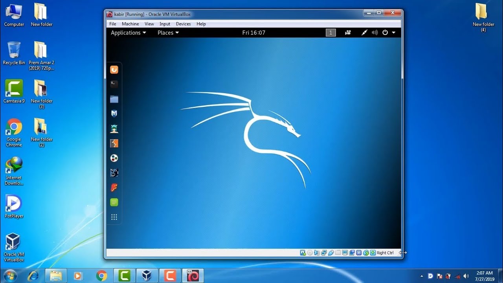Viewport: 503px width, 283px height.
Task: Switch to running VM taskbar button
Action: [193, 276]
